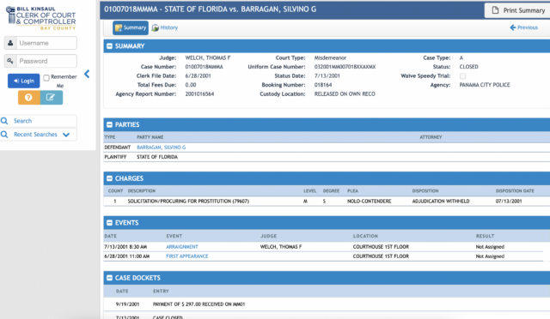Switch to the Summary tab

131,27
